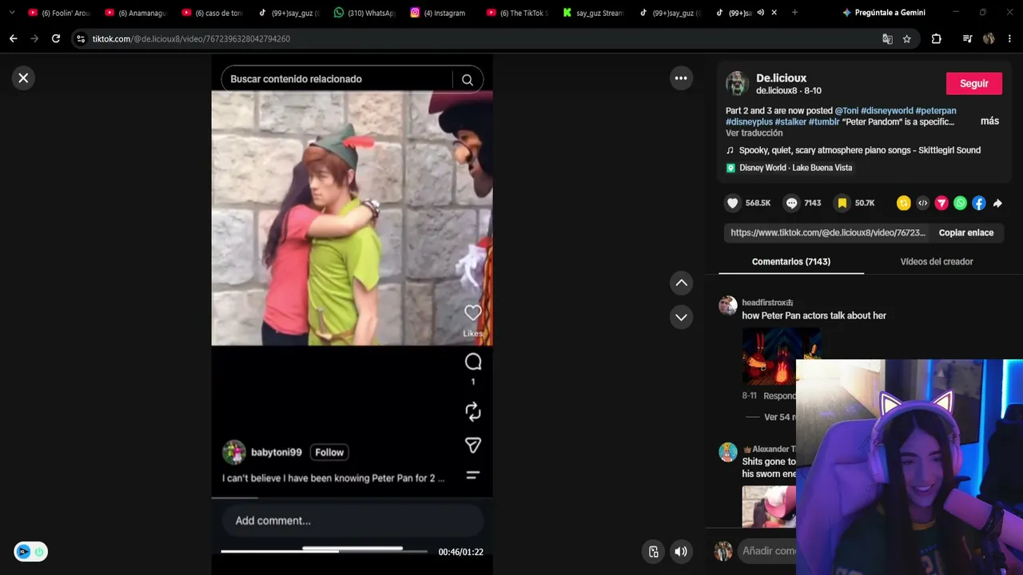Mute the current tab's audio
The width and height of the screenshot is (1023, 575).
[760, 13]
